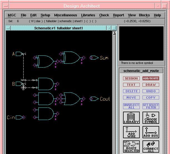The width and height of the screenshot is (170, 154).
Task: Select the Add Bus tool
Action: tap(151, 132)
